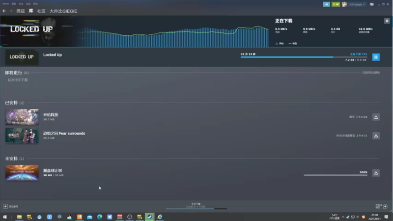Download 恐惧之间 Fear surrounds now
This screenshot has width=393, height=221.
[x=376, y=136]
